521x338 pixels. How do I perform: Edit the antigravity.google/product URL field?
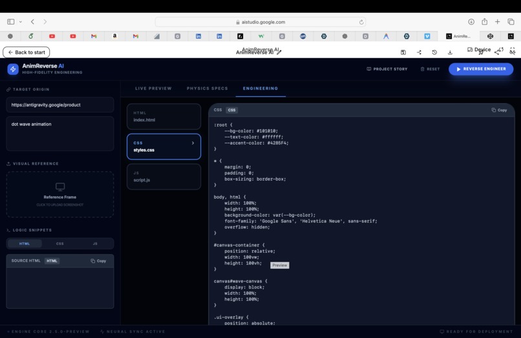click(60, 104)
